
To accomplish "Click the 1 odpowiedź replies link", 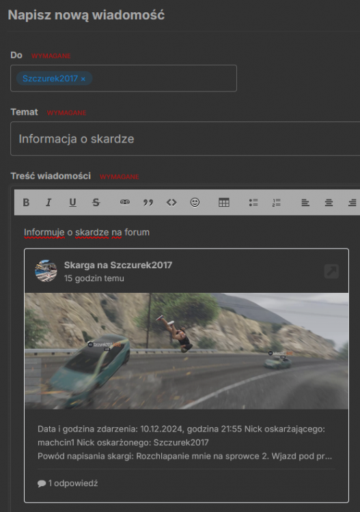I will tap(68, 483).
